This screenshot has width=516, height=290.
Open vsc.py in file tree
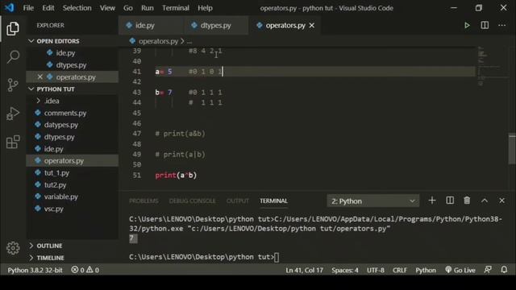[x=72, y=209]
